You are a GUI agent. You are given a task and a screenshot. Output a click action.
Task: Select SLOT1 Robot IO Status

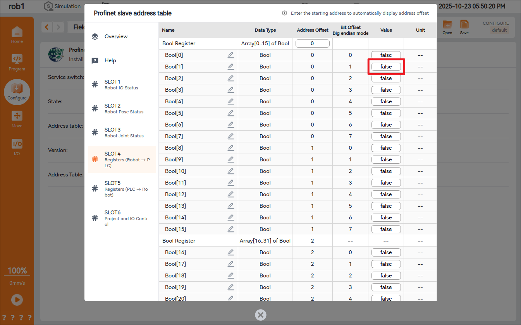(122, 84)
